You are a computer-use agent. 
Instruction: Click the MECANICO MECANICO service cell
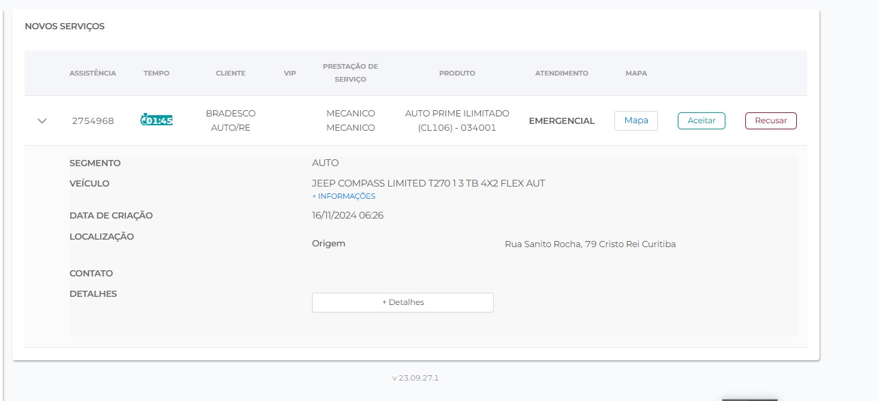click(x=351, y=121)
